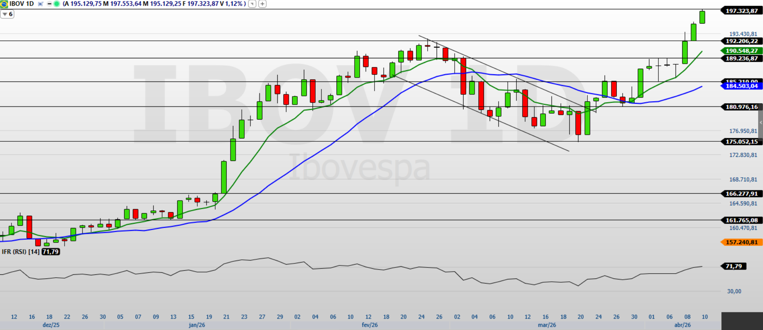Click the plus button in chart header
The image size is (763, 330).
262,4
